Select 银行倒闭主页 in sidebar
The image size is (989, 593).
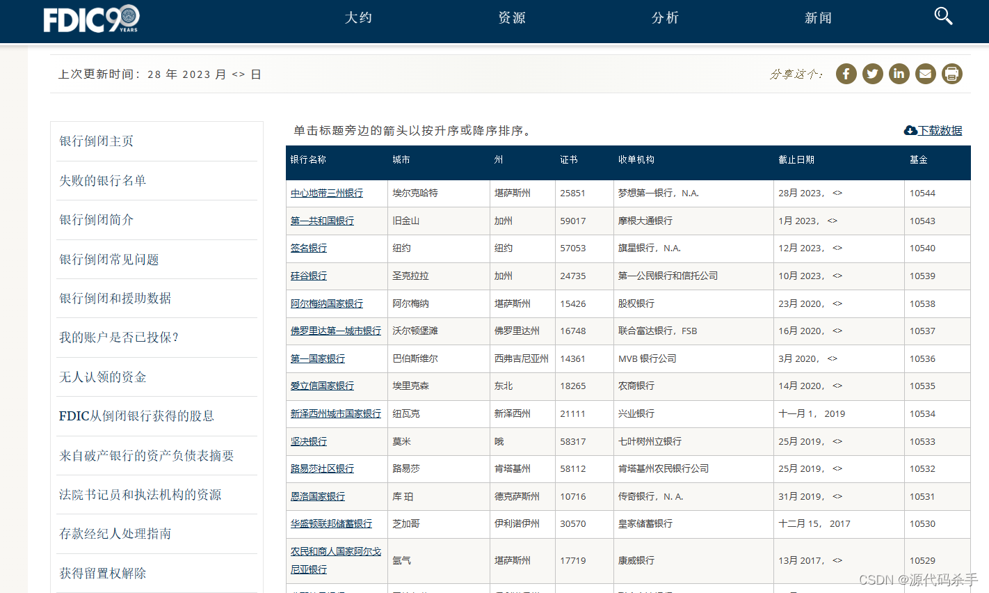click(97, 141)
